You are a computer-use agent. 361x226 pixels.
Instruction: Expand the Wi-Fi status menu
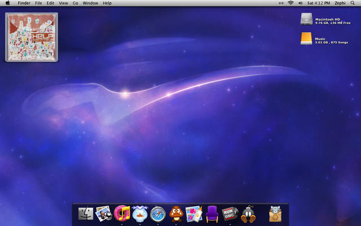[x=290, y=3]
